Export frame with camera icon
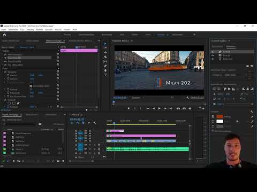The image size is (257, 192). [190, 108]
